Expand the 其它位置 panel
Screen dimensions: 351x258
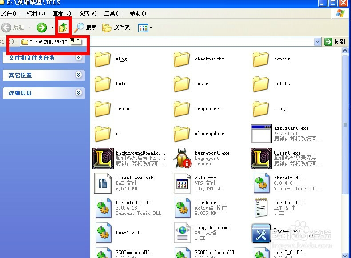point(78,75)
